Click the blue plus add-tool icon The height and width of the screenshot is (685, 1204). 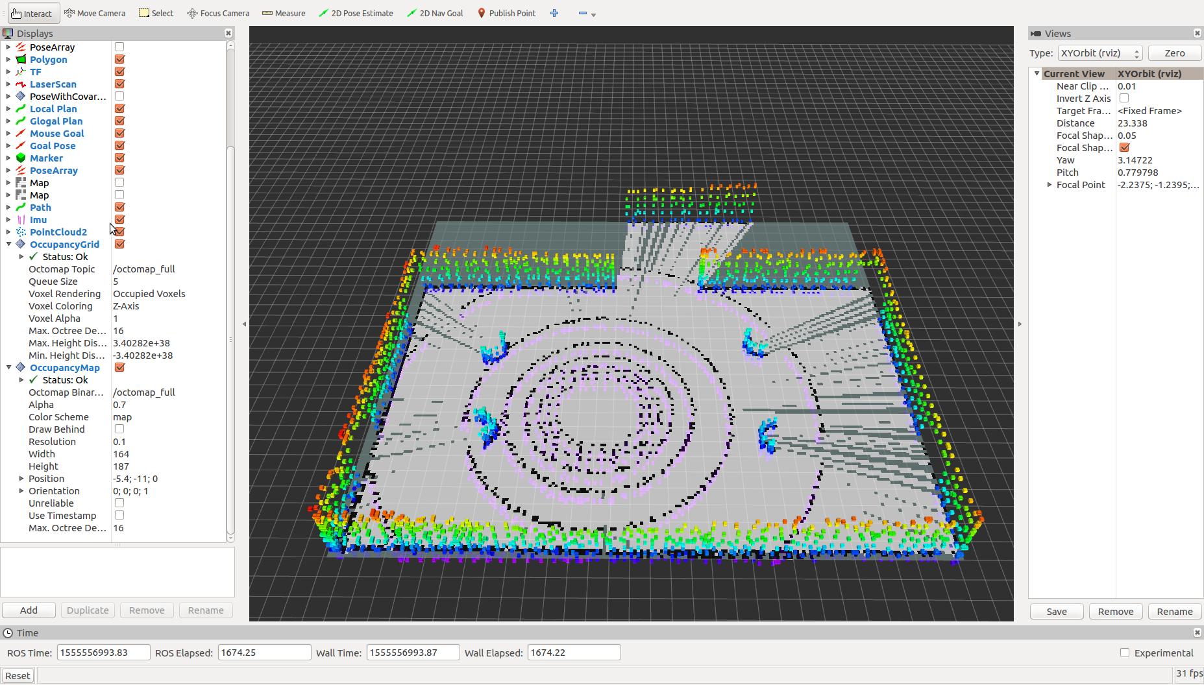[x=554, y=13]
